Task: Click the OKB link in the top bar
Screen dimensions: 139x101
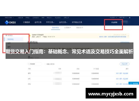Action: coord(43,18)
